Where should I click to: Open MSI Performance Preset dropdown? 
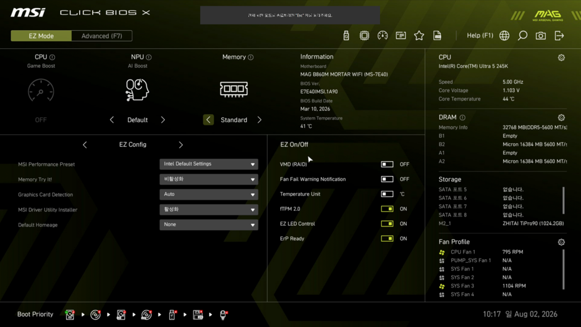(209, 164)
